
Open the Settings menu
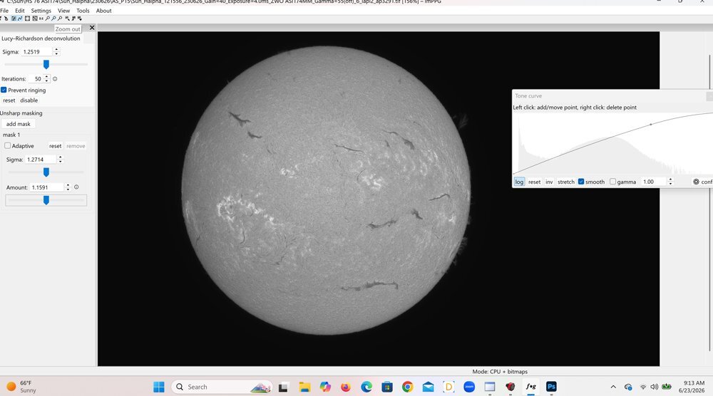pos(41,11)
